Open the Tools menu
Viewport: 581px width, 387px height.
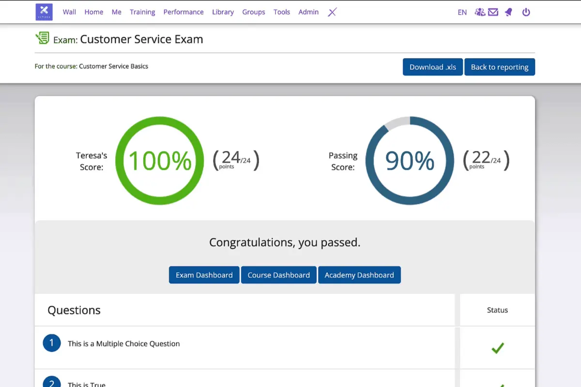(x=282, y=12)
